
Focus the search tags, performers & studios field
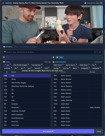[x=50, y=52]
